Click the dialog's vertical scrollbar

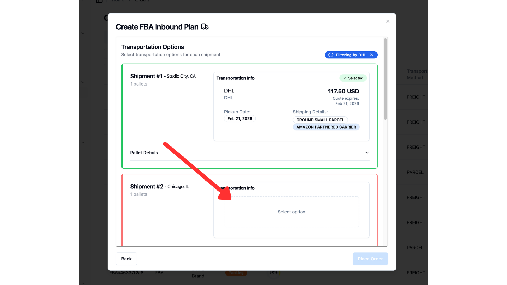(385, 79)
